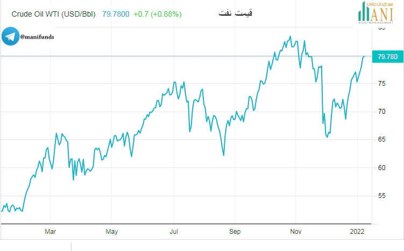Click the teal 79.780 price axis tag
The image size is (404, 251).
tap(387, 56)
